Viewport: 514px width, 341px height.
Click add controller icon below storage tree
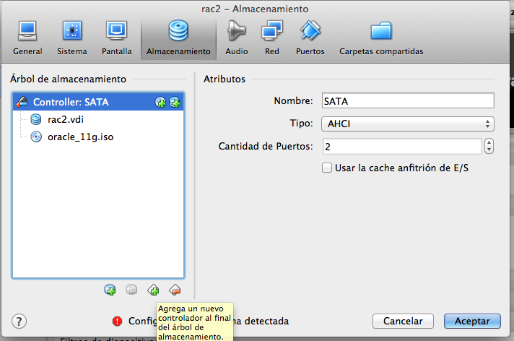(153, 290)
